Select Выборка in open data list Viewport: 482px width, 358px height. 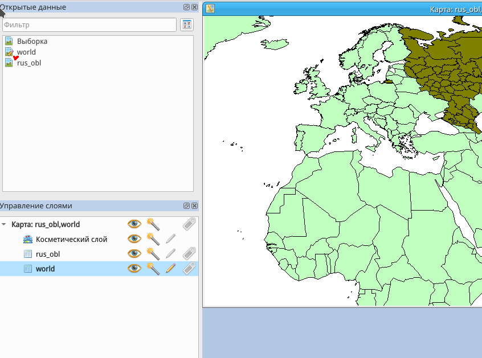point(32,42)
